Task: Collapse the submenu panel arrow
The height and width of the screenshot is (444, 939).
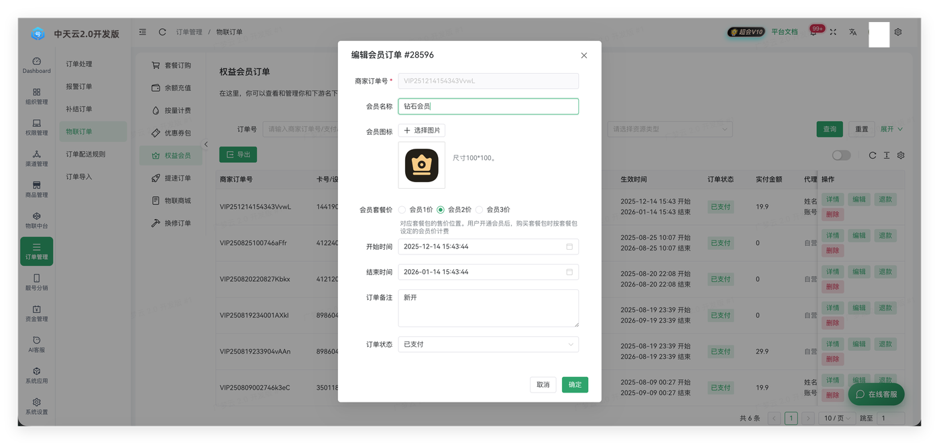Action: coord(206,144)
